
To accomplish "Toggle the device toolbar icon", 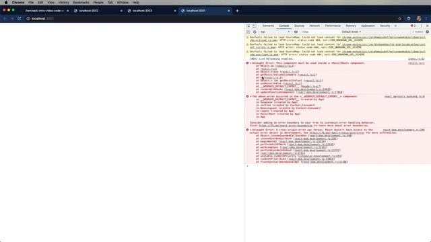I will click(x=255, y=26).
